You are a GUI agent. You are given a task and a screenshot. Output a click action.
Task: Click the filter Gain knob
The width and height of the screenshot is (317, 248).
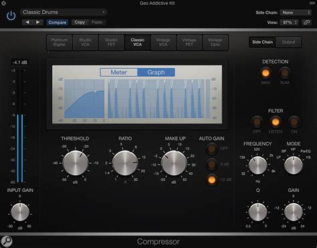(294, 212)
